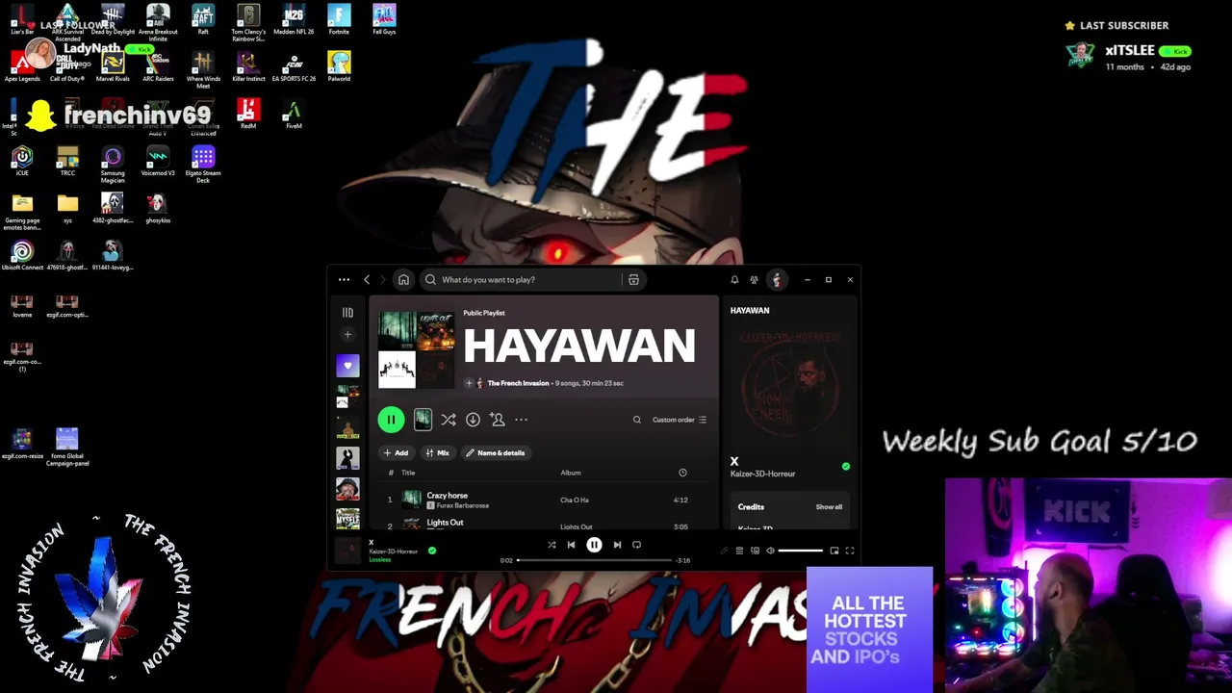Select Fortnite desktop shortcut

[339, 19]
